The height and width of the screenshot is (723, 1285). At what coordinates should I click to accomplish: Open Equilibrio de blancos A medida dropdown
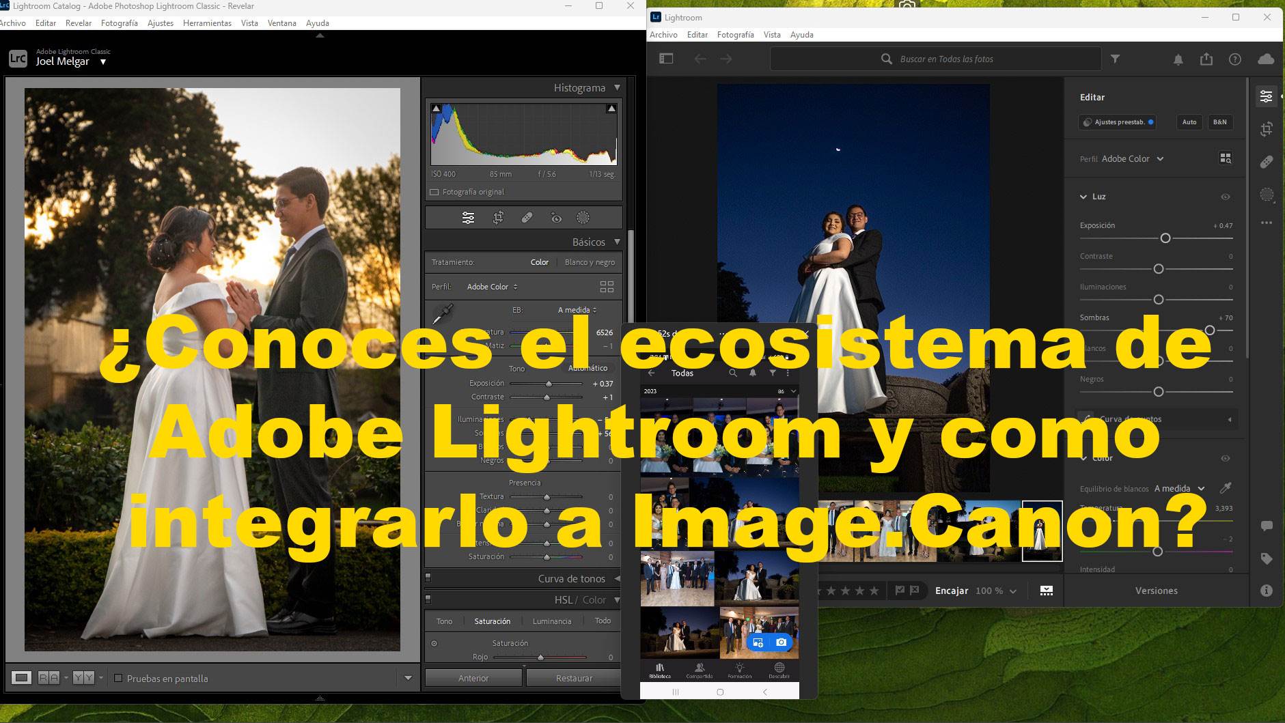point(1180,488)
